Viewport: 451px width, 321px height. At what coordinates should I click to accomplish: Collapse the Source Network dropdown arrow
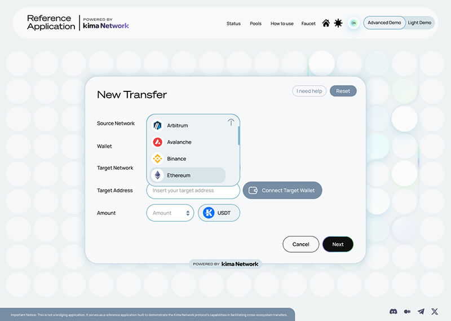coord(231,122)
